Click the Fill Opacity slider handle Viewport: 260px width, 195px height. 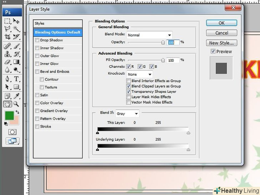coord(163,60)
